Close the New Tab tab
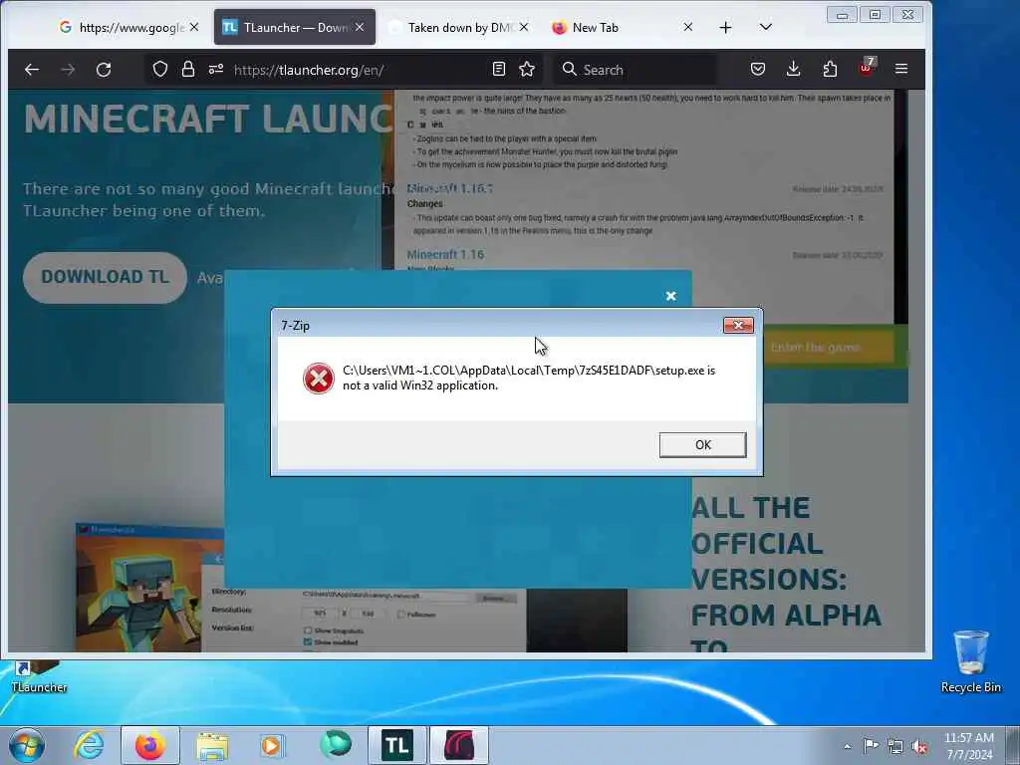 click(x=688, y=27)
